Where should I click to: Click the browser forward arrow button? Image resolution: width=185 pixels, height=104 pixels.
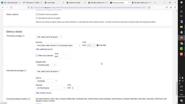click(x=7, y=8)
